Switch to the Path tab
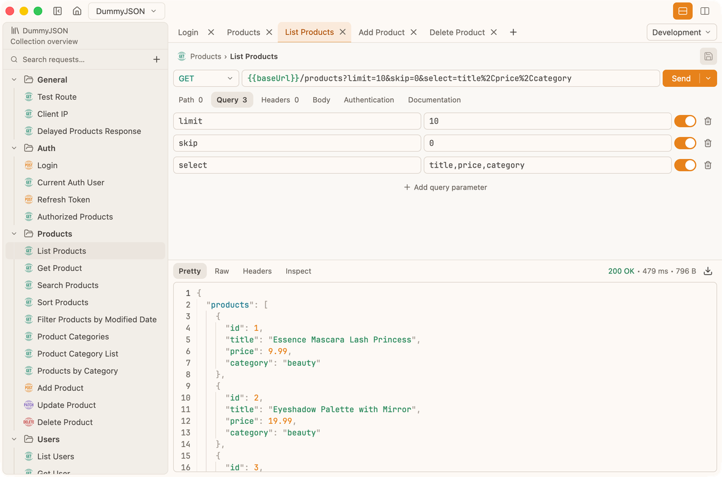Image resolution: width=722 pixels, height=477 pixels. tap(191, 100)
